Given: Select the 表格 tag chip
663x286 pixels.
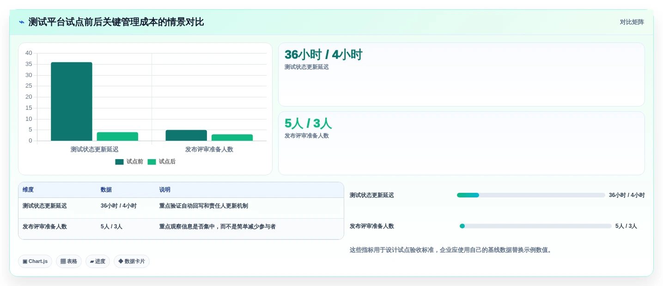Looking at the screenshot, I should tap(69, 262).
